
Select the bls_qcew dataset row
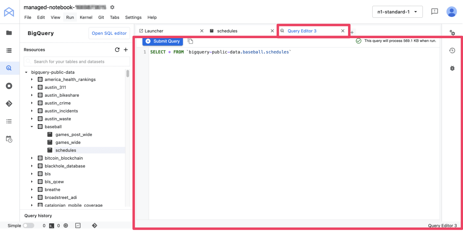coord(54,182)
